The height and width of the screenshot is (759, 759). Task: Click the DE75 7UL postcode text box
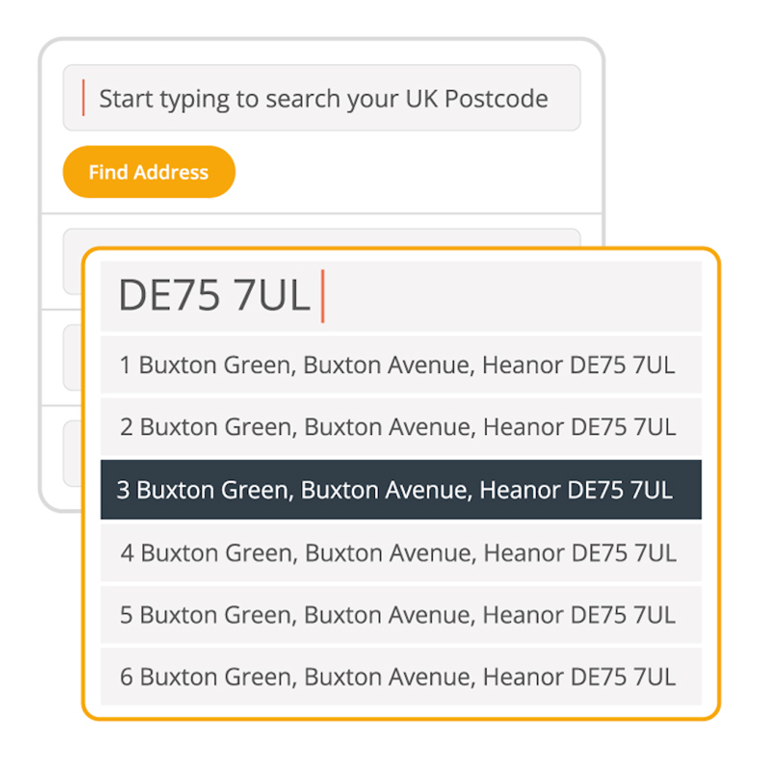[x=400, y=296]
